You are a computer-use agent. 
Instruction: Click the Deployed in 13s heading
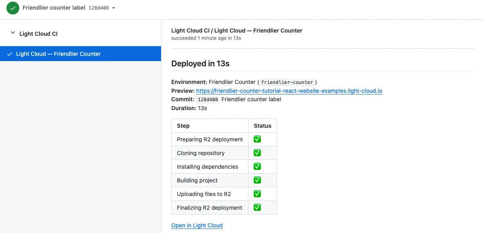coord(201,63)
